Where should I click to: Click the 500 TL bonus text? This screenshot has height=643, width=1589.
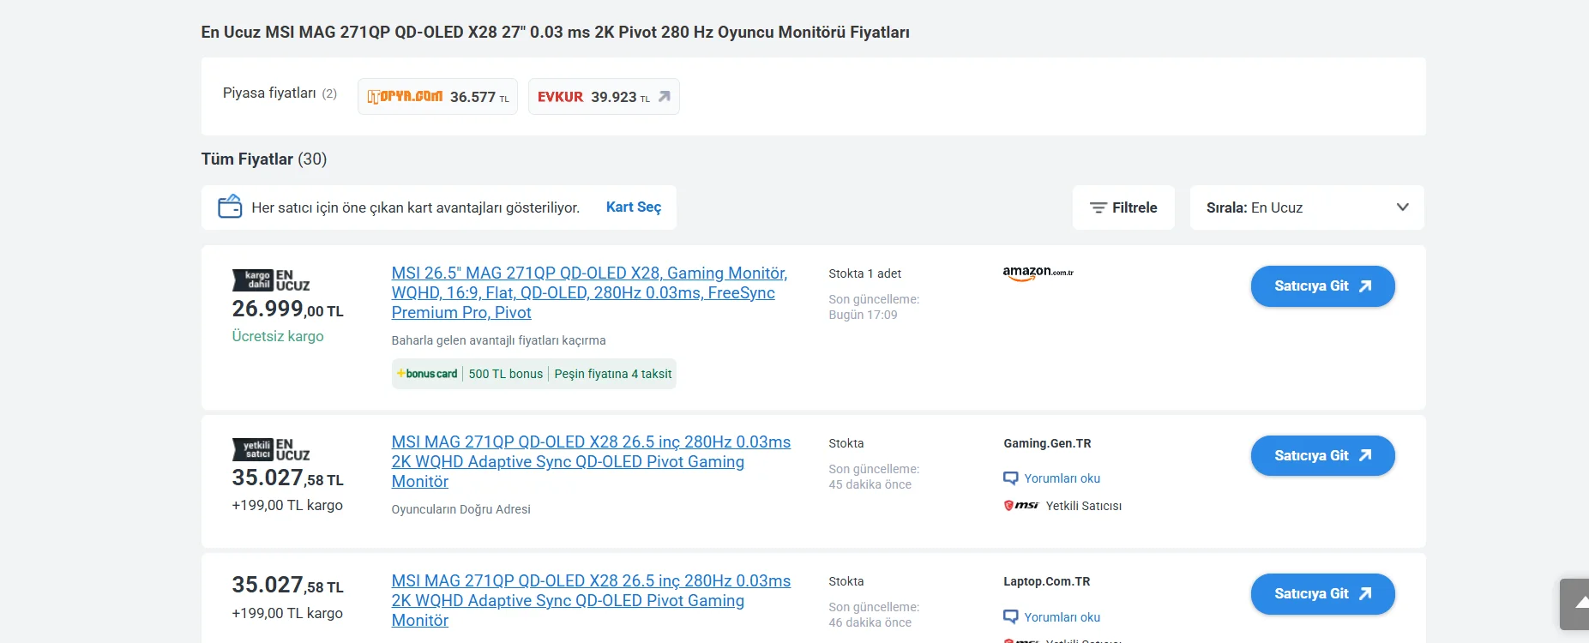point(506,374)
